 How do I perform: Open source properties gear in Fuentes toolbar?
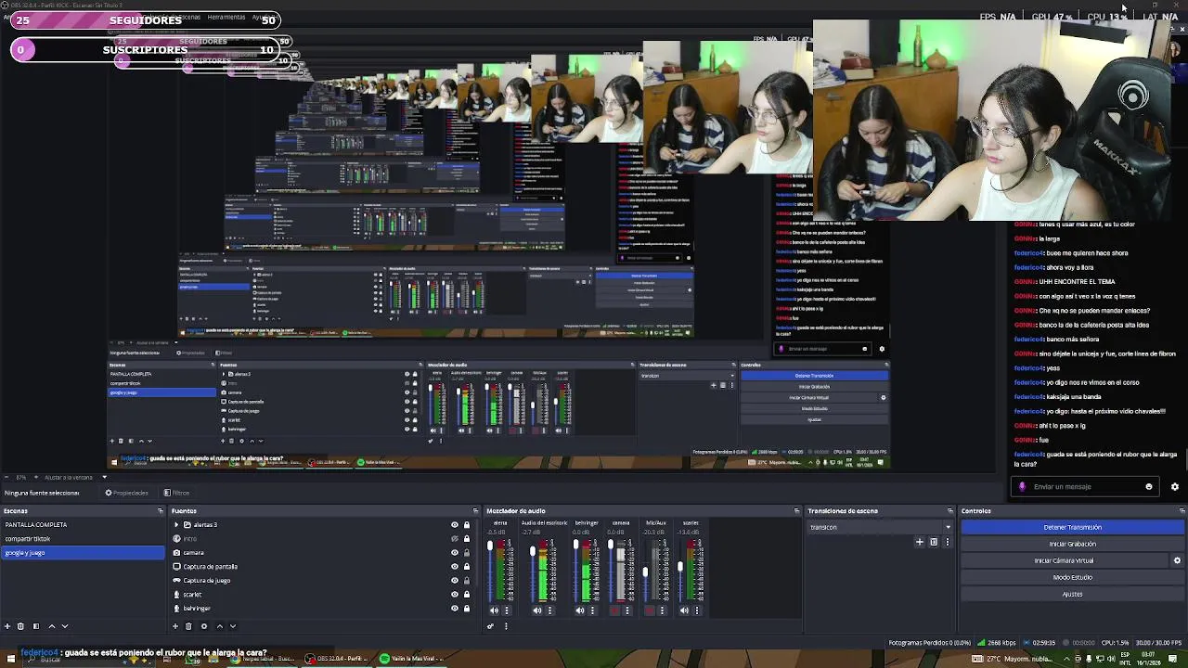(204, 626)
